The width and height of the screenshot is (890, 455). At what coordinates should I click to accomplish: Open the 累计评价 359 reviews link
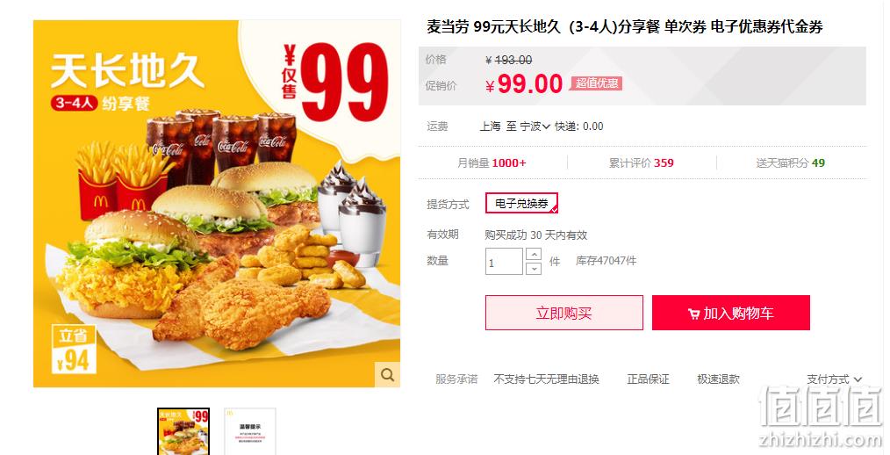coord(642,163)
